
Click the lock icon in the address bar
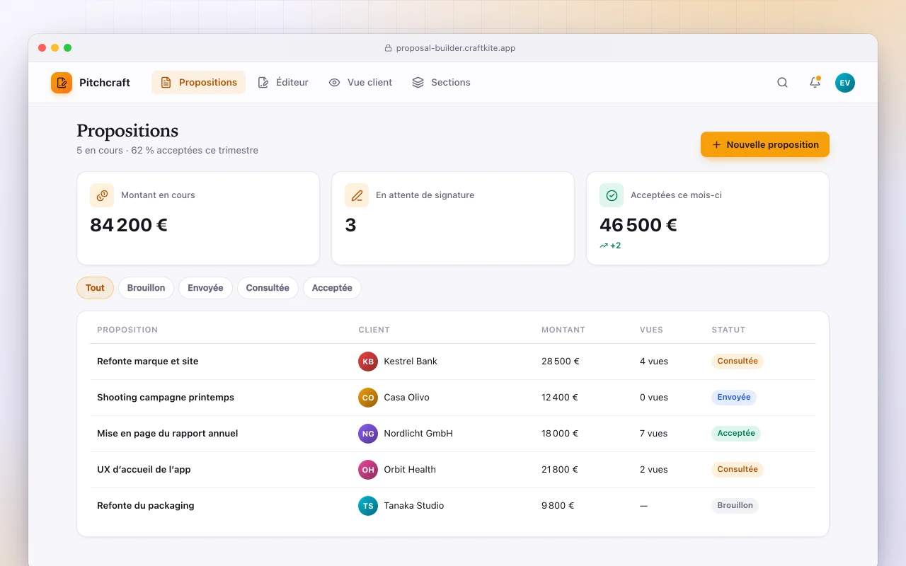click(388, 48)
